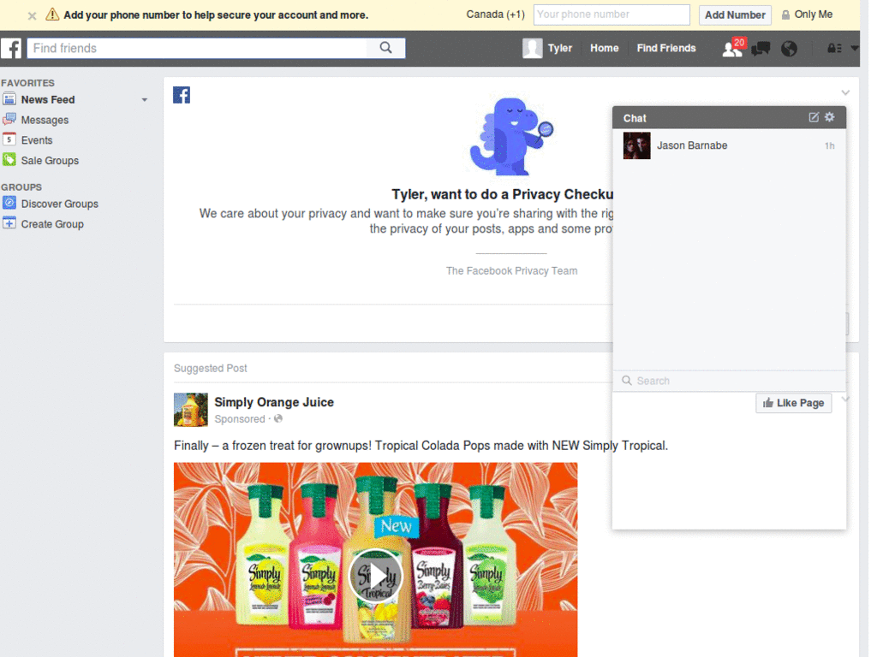Open chat options gear
This screenshot has height=657, width=877.
(828, 117)
